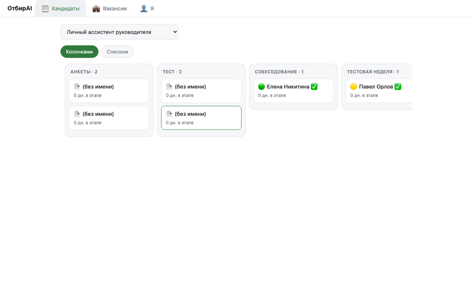Screen dimensions: 472x295
Task: Click the green status dot of Елена Никитина
Action: coord(261,86)
